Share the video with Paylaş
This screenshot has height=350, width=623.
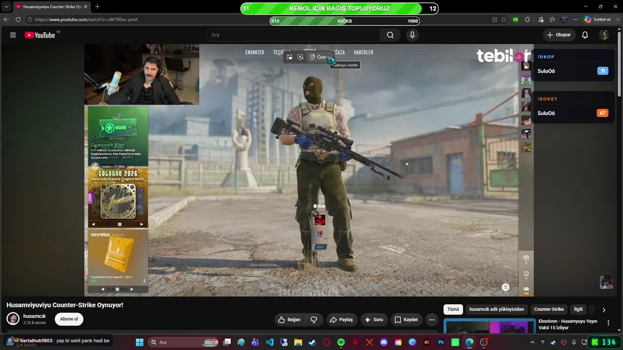click(x=341, y=319)
